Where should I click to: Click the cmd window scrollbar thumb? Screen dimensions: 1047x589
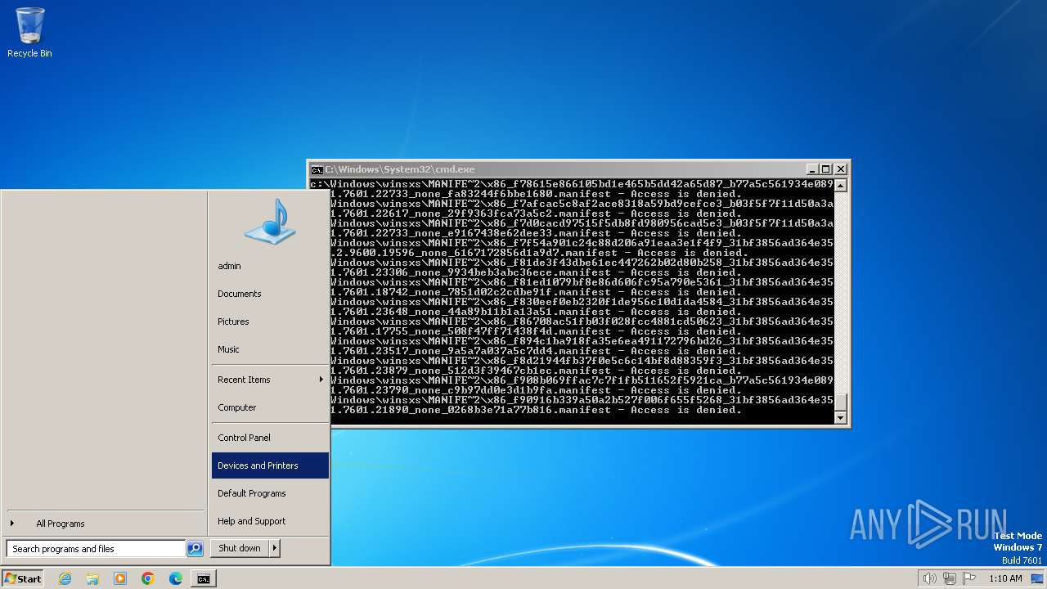coord(840,402)
